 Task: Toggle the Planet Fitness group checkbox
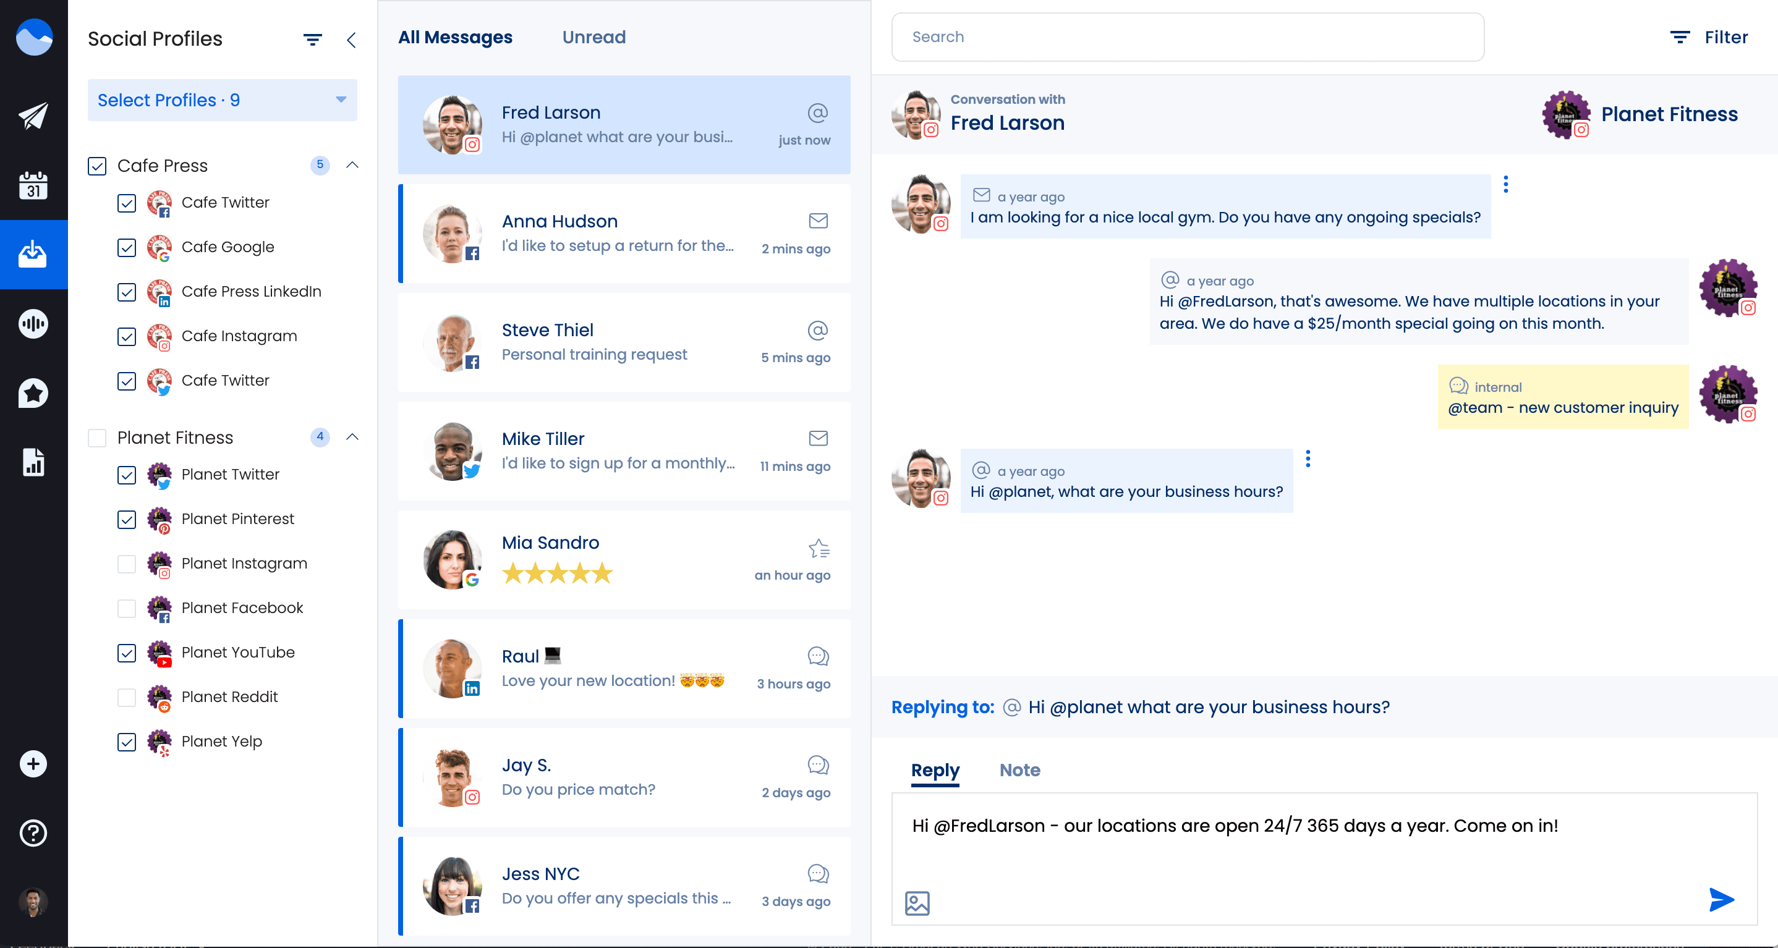(96, 438)
